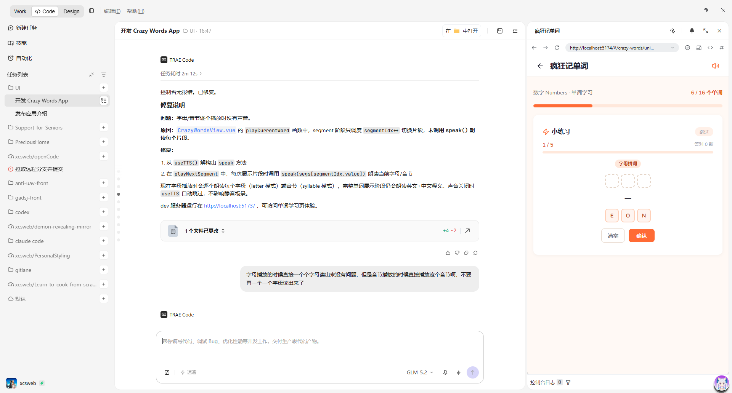The image size is (732, 393).
Task: Add task in PreciousHome folder
Action: click(x=104, y=142)
